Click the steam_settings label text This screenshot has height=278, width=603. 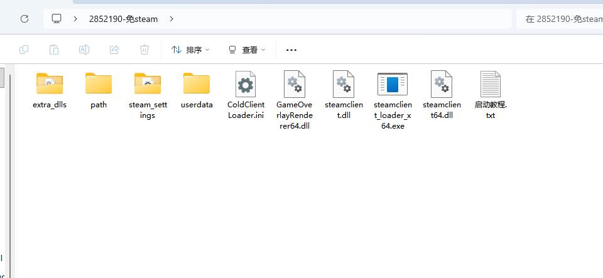point(148,110)
